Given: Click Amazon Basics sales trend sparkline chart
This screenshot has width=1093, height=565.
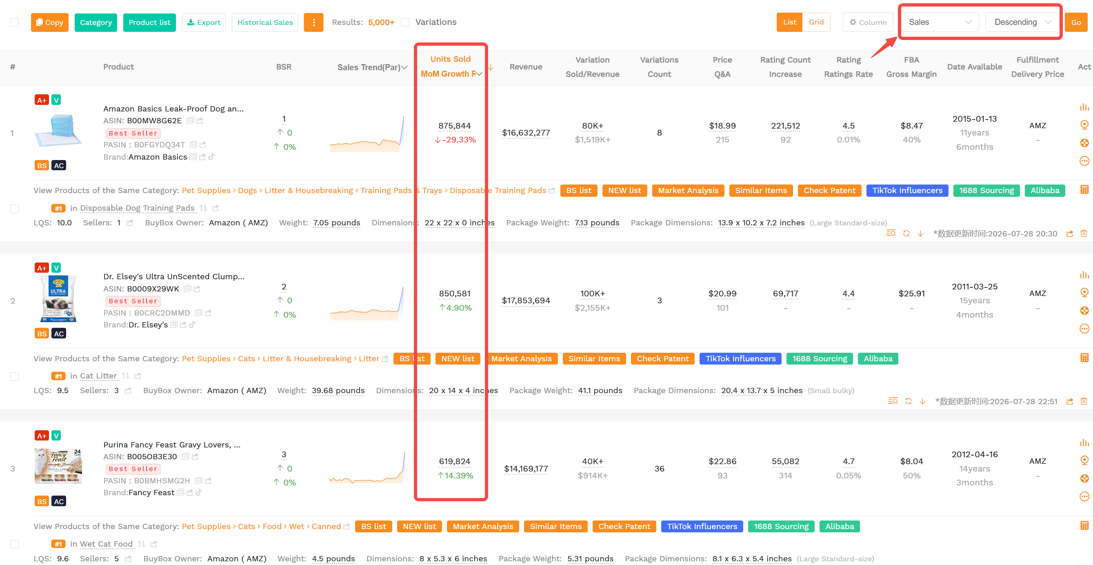Looking at the screenshot, I should [367, 134].
